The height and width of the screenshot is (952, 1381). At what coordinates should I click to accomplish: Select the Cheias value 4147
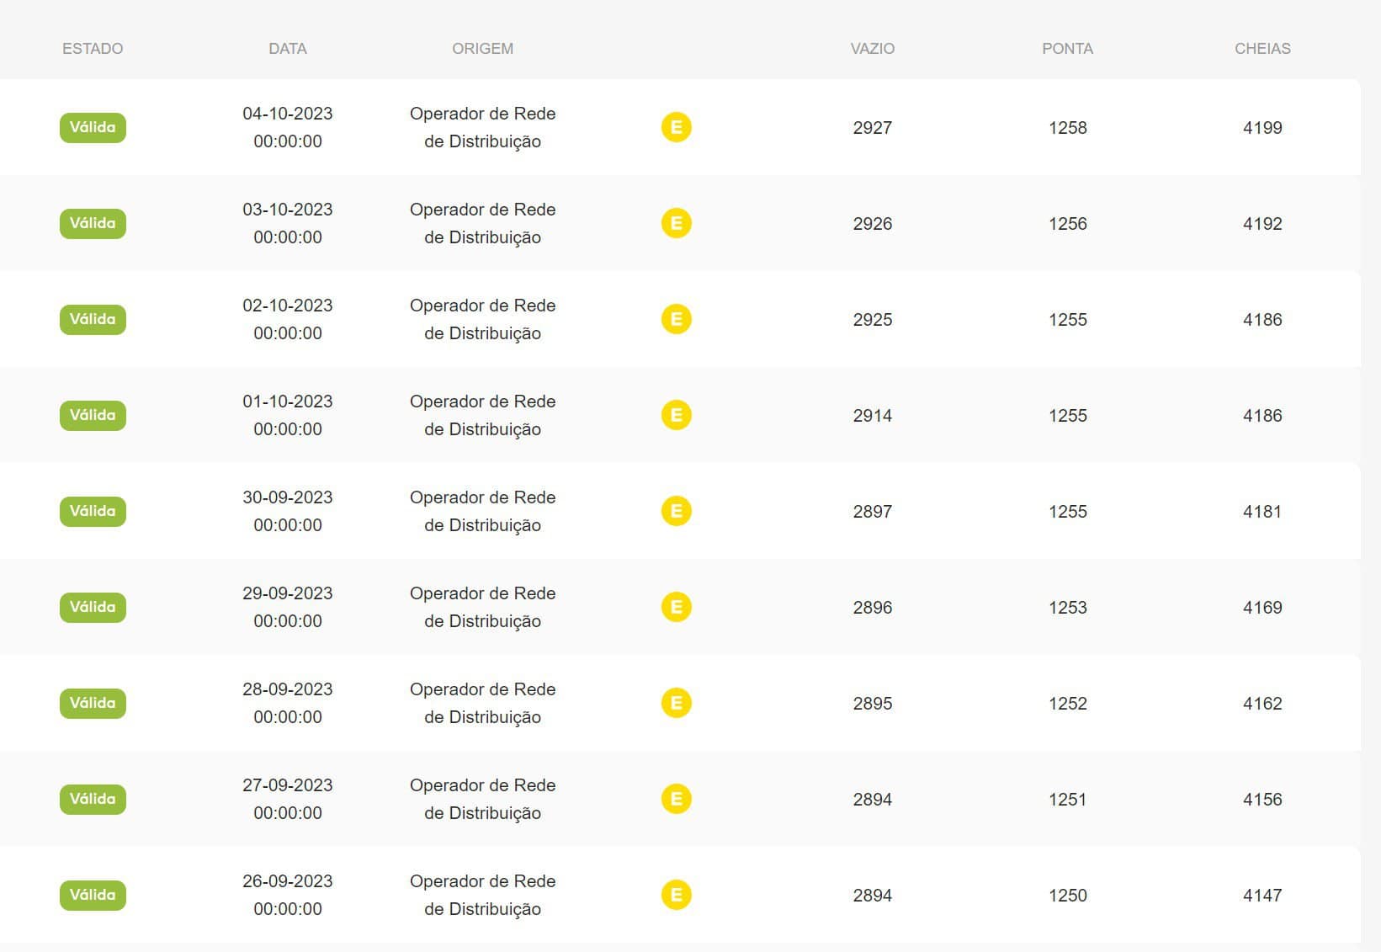[1262, 896]
